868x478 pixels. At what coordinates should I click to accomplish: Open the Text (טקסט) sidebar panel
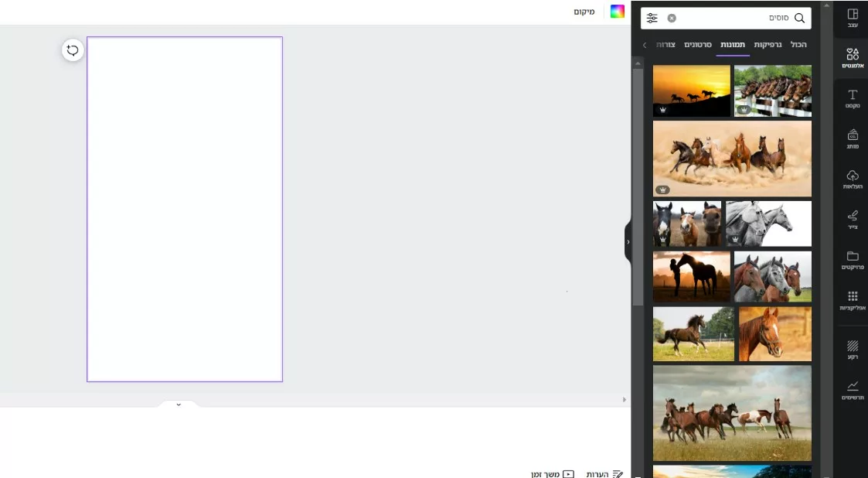tap(853, 98)
